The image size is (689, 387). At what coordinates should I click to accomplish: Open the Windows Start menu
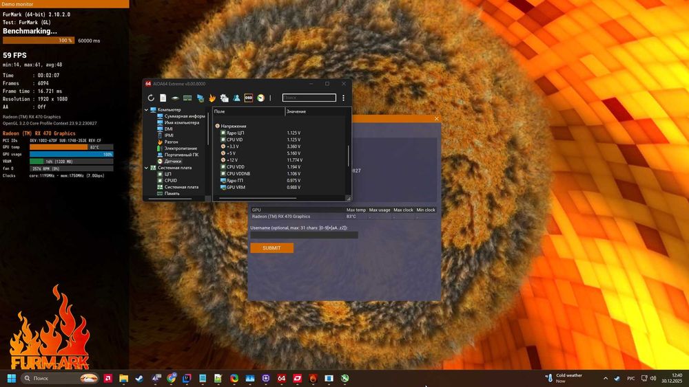(12, 378)
